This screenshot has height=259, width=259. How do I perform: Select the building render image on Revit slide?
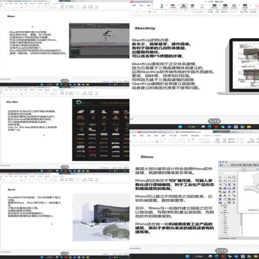[101, 218]
